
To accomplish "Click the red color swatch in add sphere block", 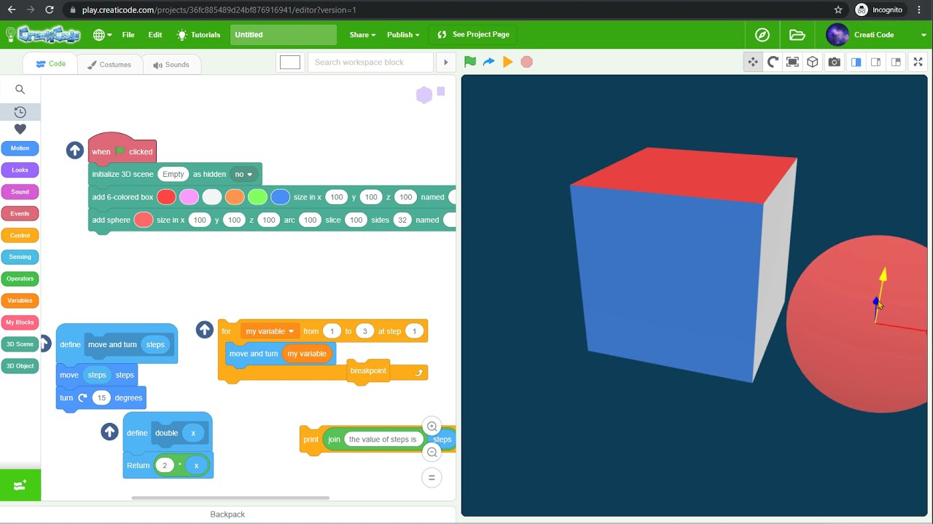I will (x=144, y=220).
